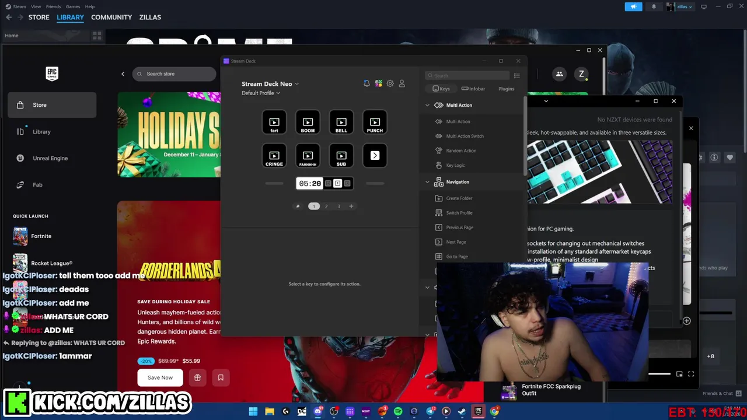747x420 pixels.
Task: Open Discord from the taskbar
Action: pos(317,411)
